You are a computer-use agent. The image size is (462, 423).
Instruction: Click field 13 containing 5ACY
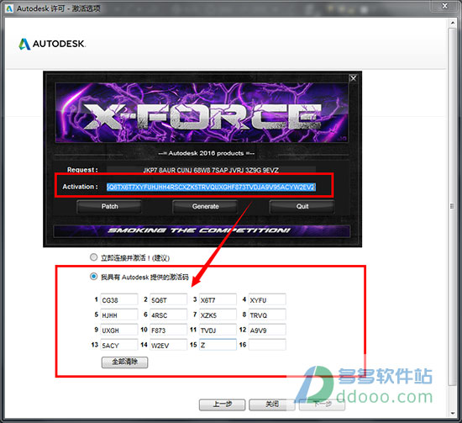(119, 345)
